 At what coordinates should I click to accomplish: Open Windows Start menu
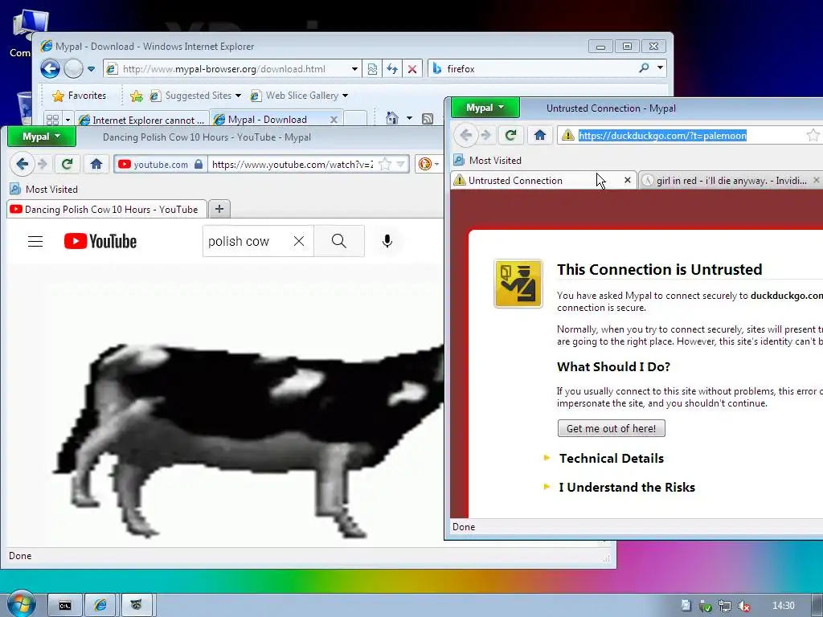pos(21,604)
